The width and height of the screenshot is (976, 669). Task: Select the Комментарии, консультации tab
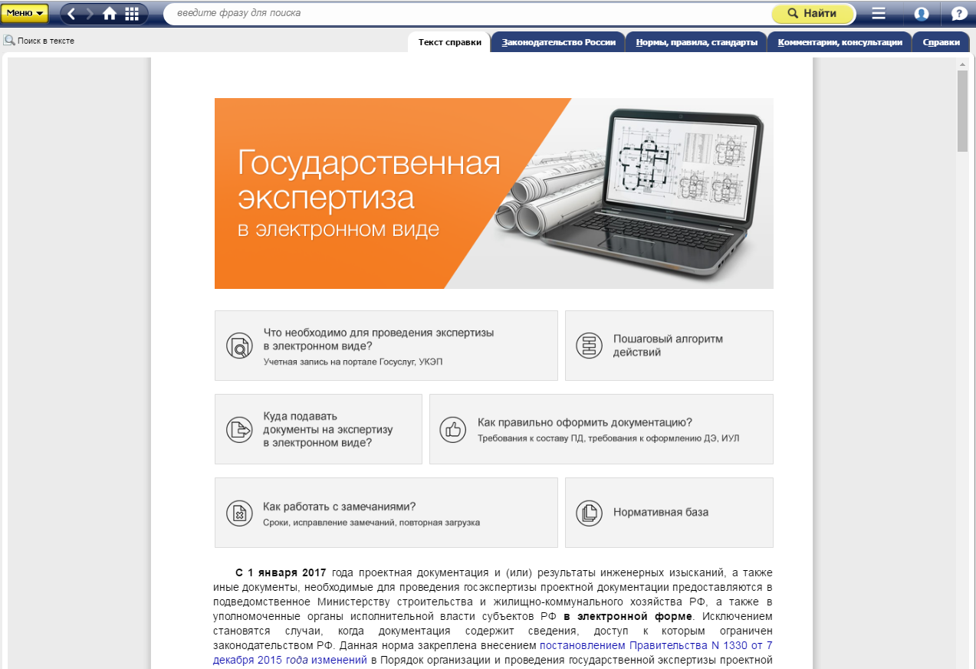coord(840,43)
